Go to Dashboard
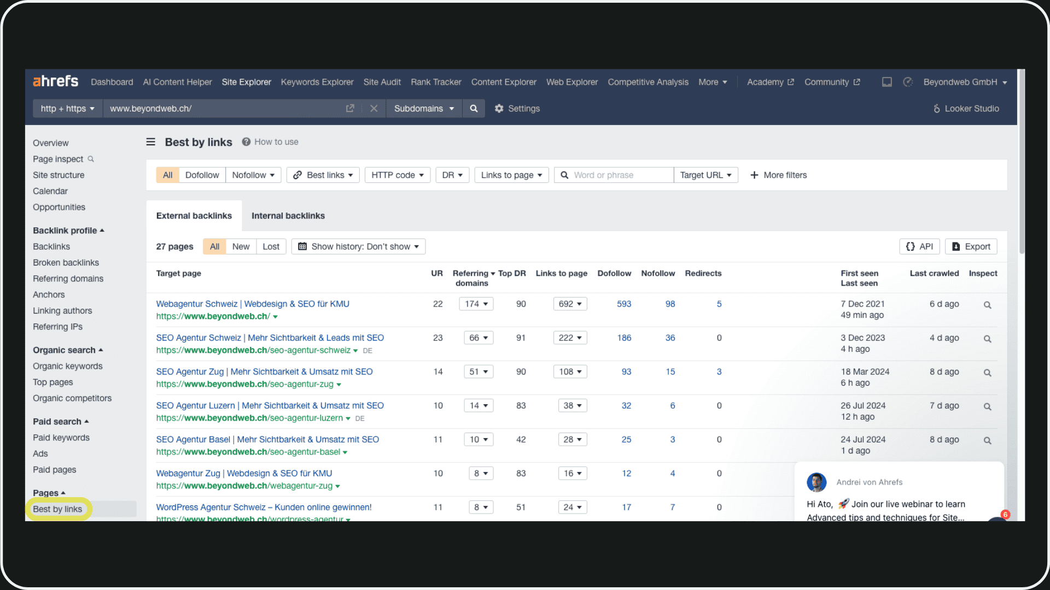Viewport: 1050px width, 590px height. [112, 82]
